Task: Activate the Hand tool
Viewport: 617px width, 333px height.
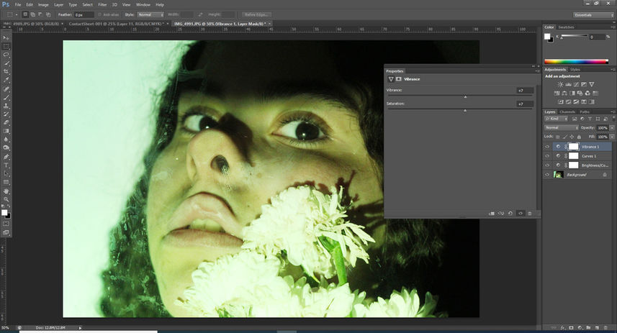Action: tap(6, 191)
